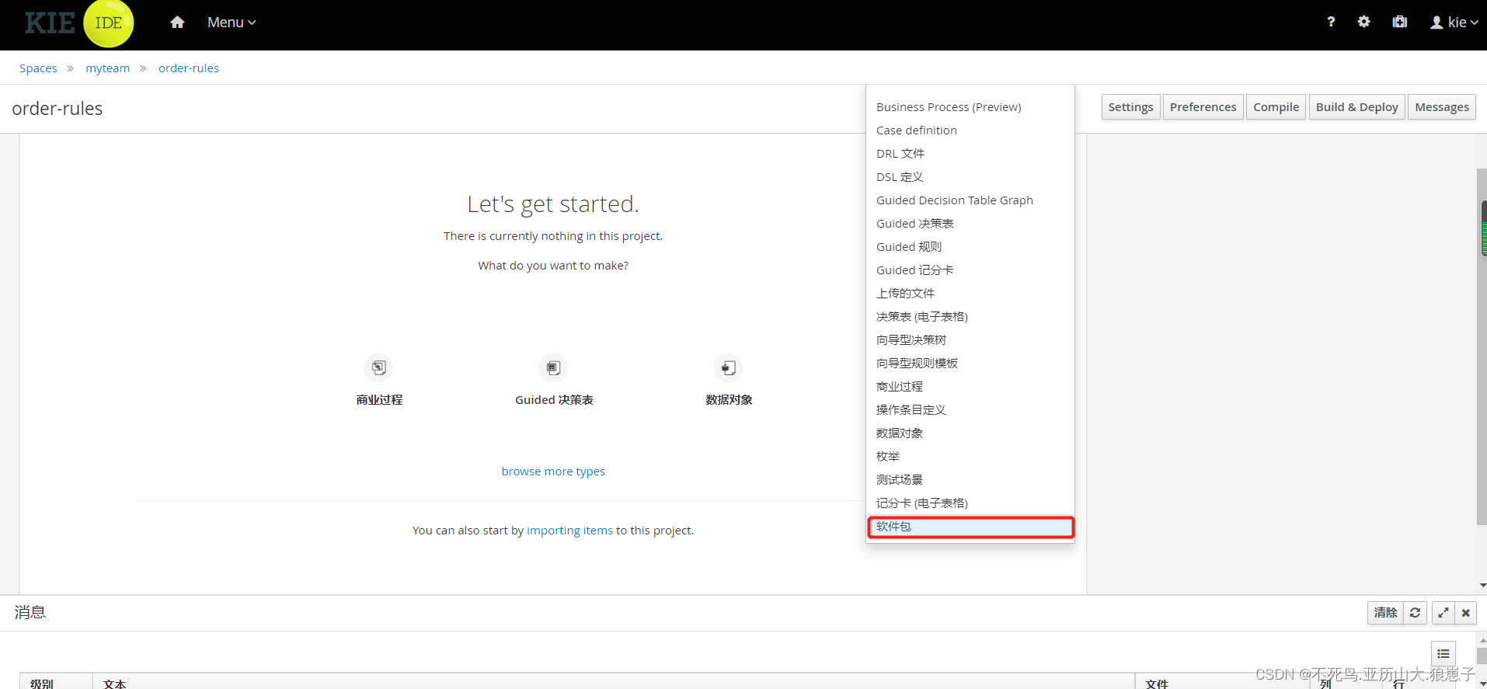The image size is (1487, 689).
Task: Choose 操作条目定义 menu entry
Action: coord(970,410)
